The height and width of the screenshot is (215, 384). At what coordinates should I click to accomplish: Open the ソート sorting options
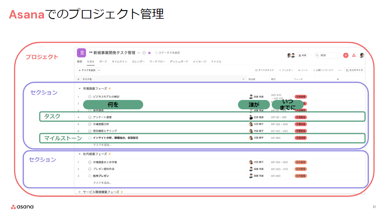303,70
